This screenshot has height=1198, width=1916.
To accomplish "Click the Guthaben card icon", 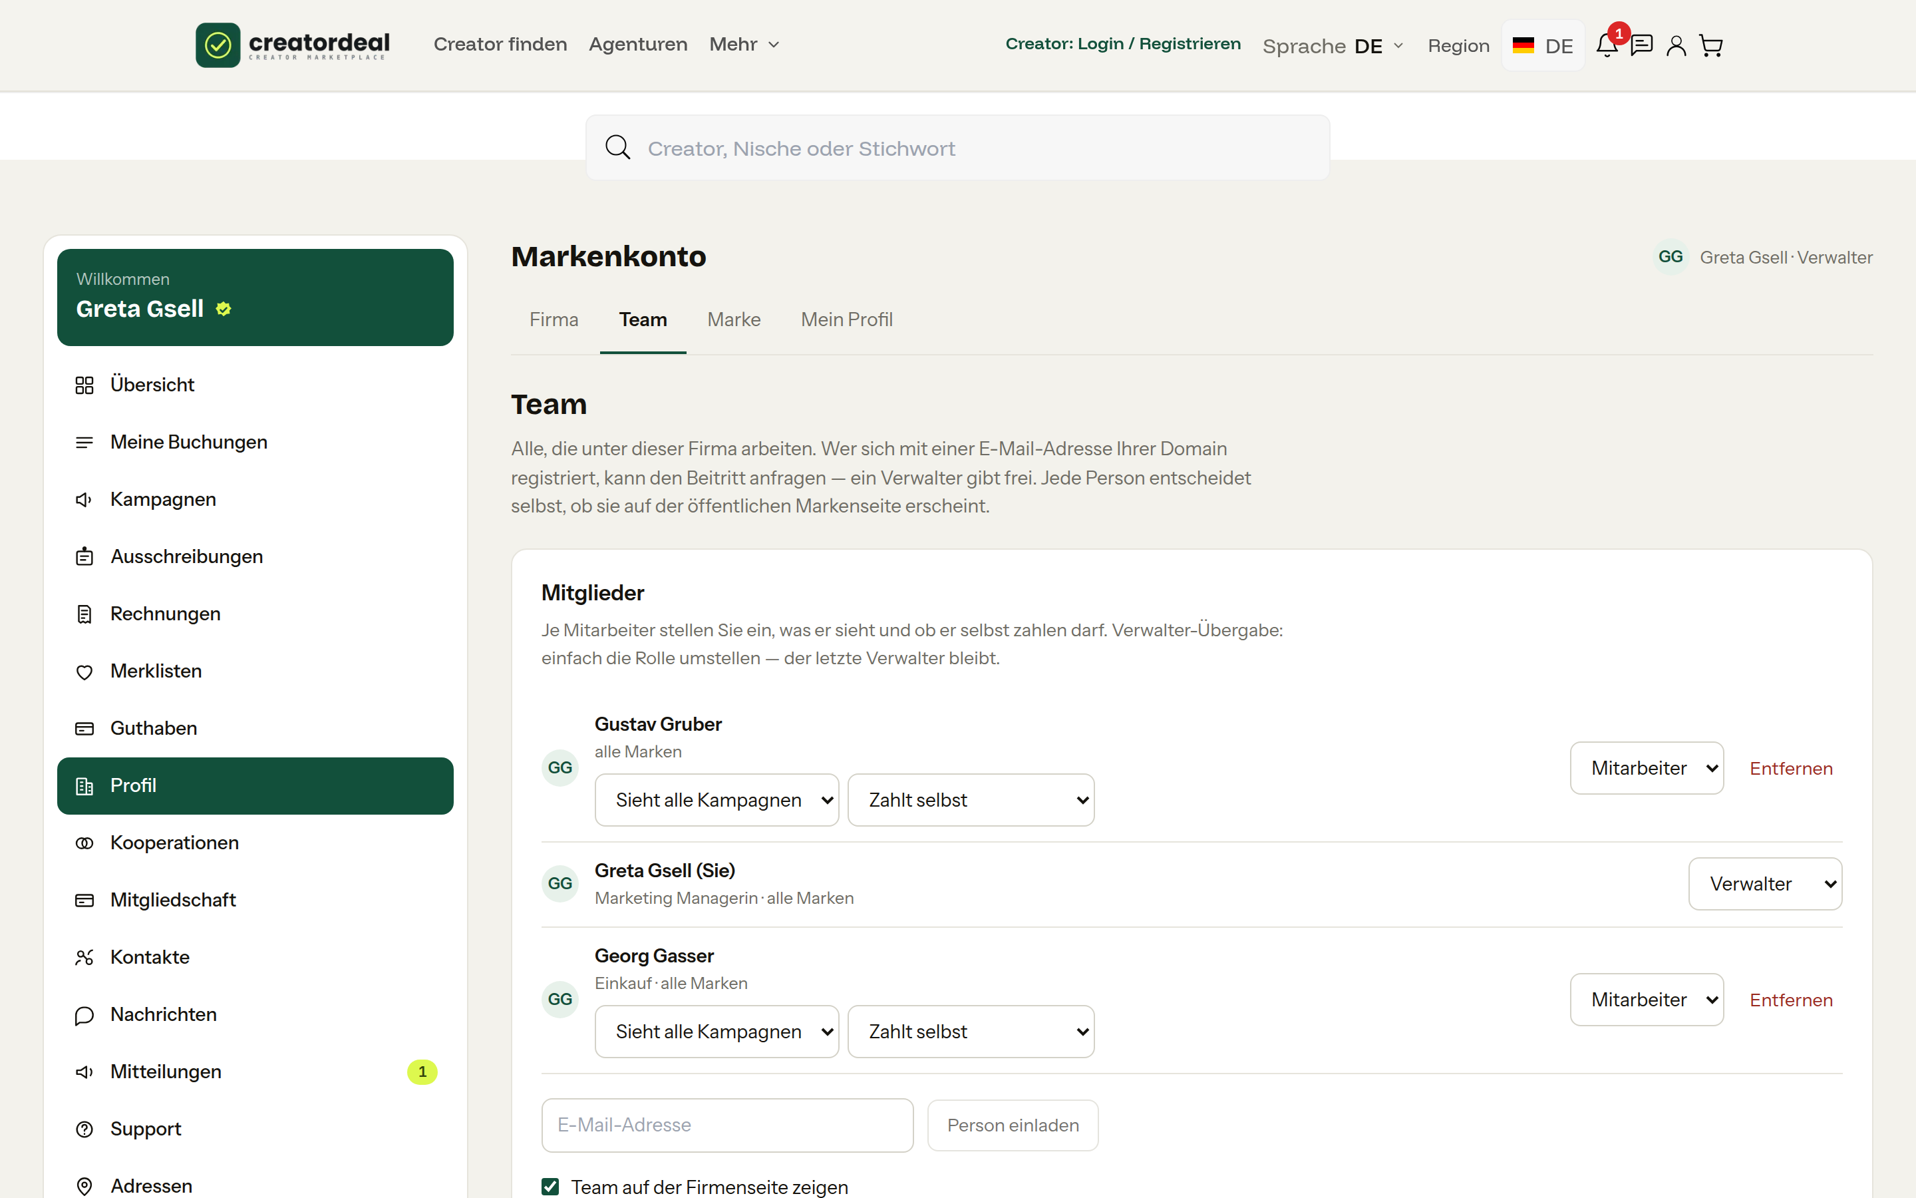I will pos(84,728).
